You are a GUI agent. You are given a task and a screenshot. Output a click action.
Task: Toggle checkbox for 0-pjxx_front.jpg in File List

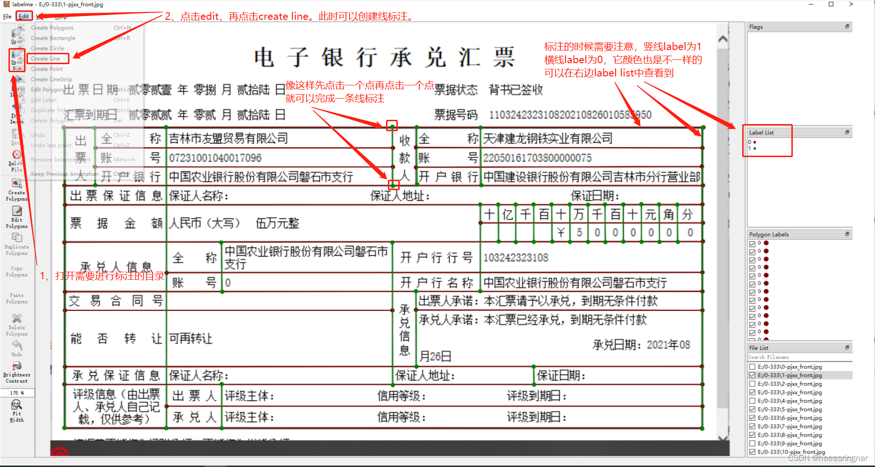click(x=752, y=367)
